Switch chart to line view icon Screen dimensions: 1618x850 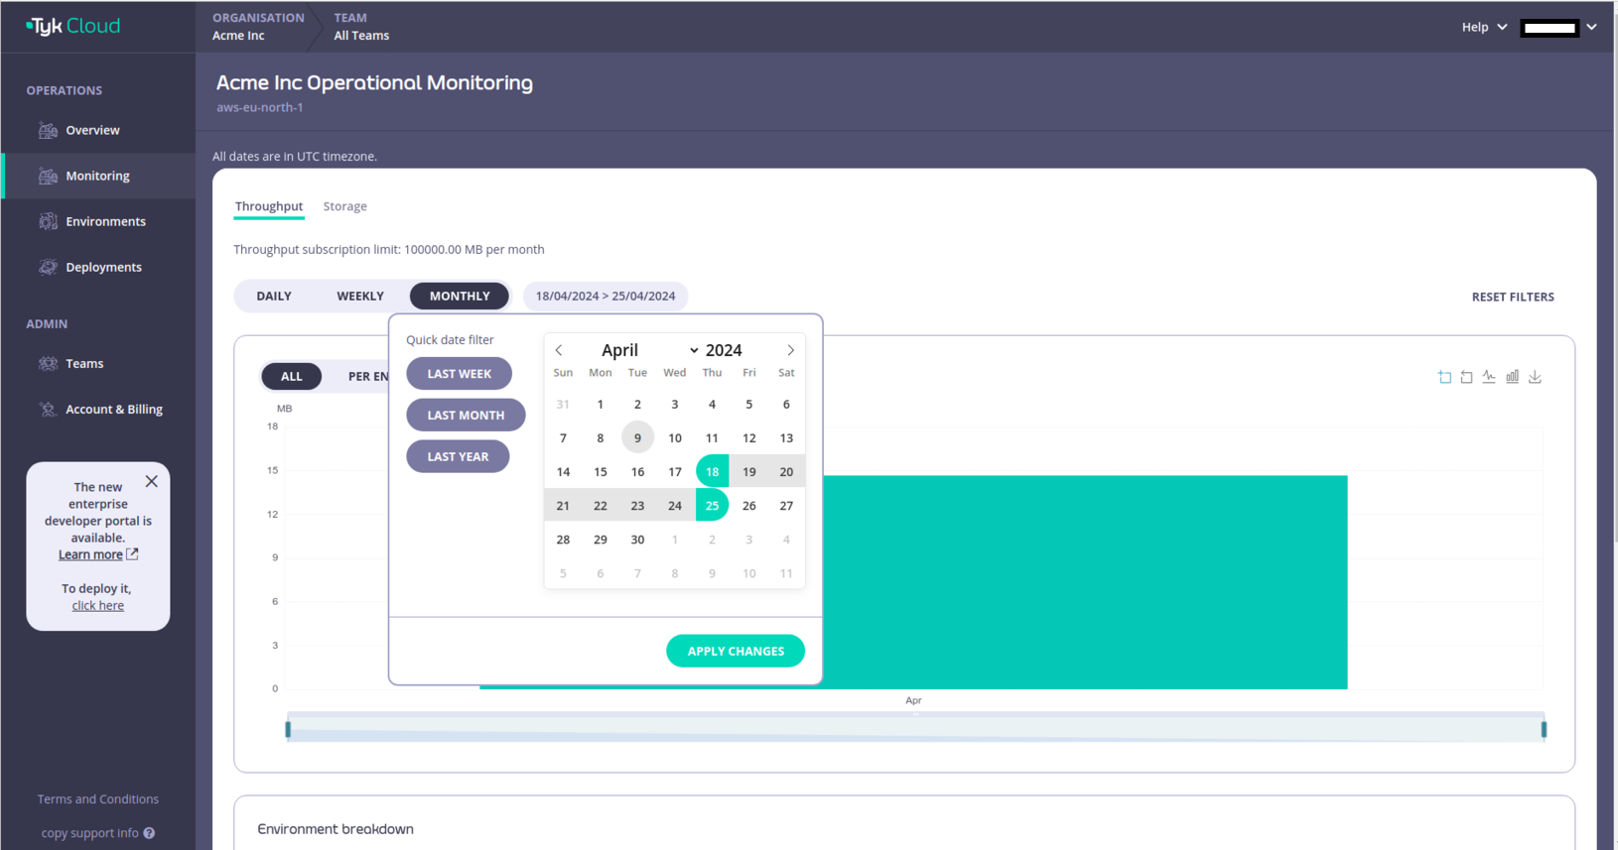1489,377
